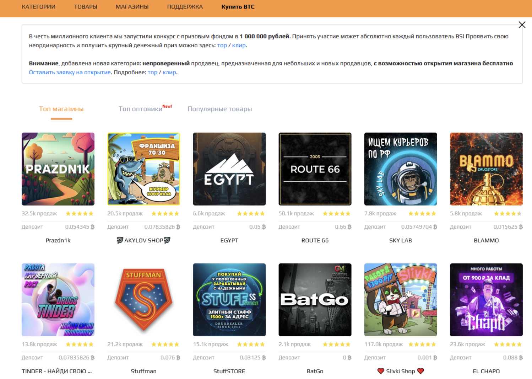
Task: Switch to the Популярные товары tab
Action: pyautogui.click(x=219, y=109)
